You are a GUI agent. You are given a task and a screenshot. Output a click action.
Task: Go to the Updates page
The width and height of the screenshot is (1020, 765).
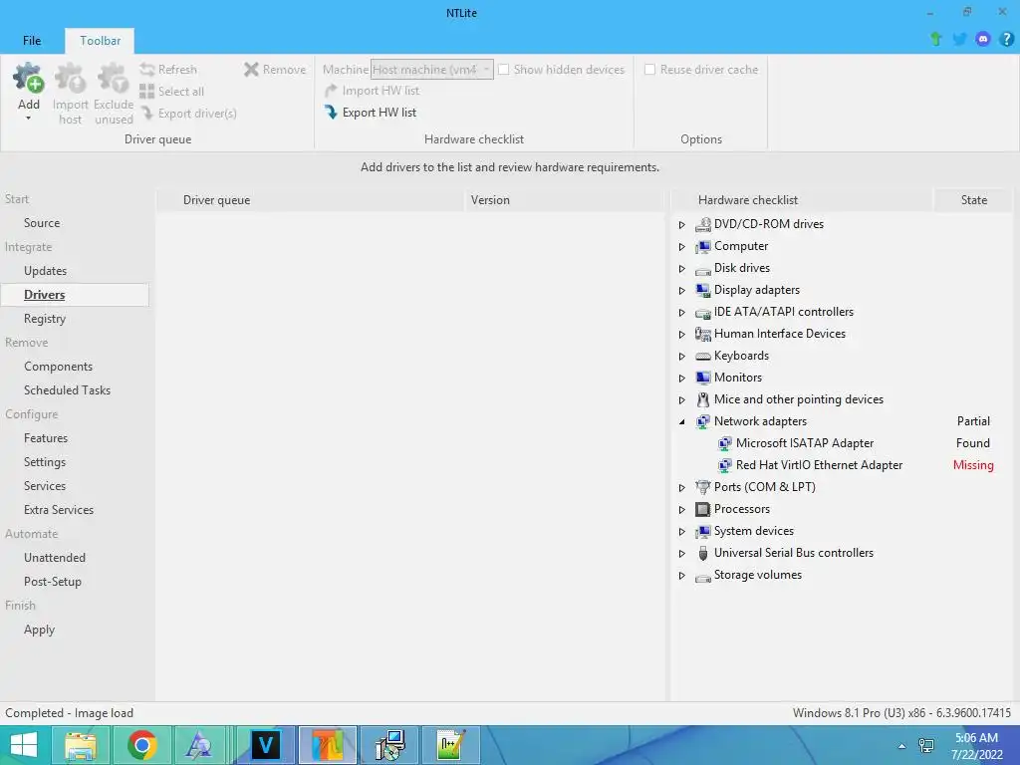coord(45,271)
